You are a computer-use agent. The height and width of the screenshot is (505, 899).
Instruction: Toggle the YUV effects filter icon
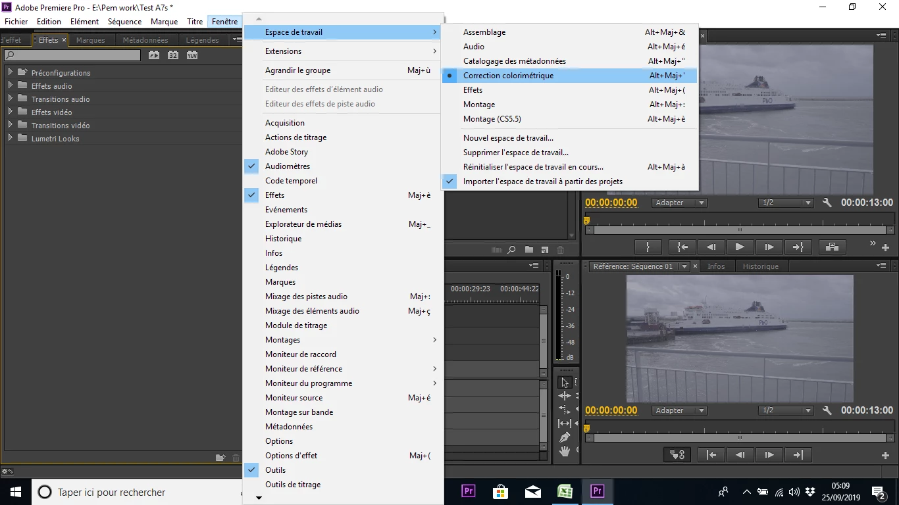point(192,55)
